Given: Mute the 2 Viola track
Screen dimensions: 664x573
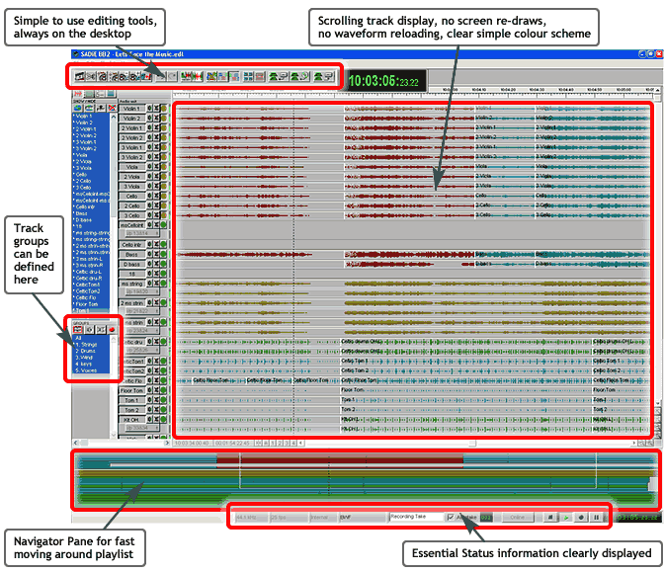Looking at the screenshot, I should [156, 176].
